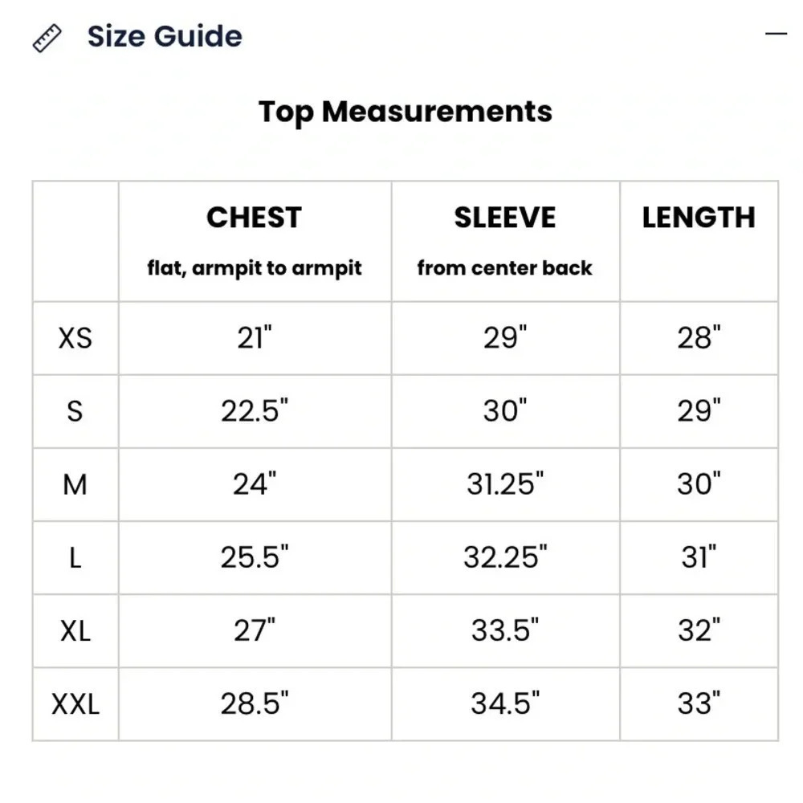Viewport: 803px width, 803px height.
Task: Click the XXL size row label
Action: [x=75, y=704]
